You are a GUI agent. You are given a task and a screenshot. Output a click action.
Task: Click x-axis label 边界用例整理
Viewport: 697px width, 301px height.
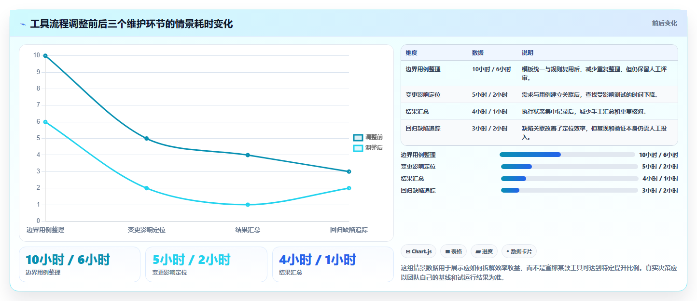click(45, 230)
